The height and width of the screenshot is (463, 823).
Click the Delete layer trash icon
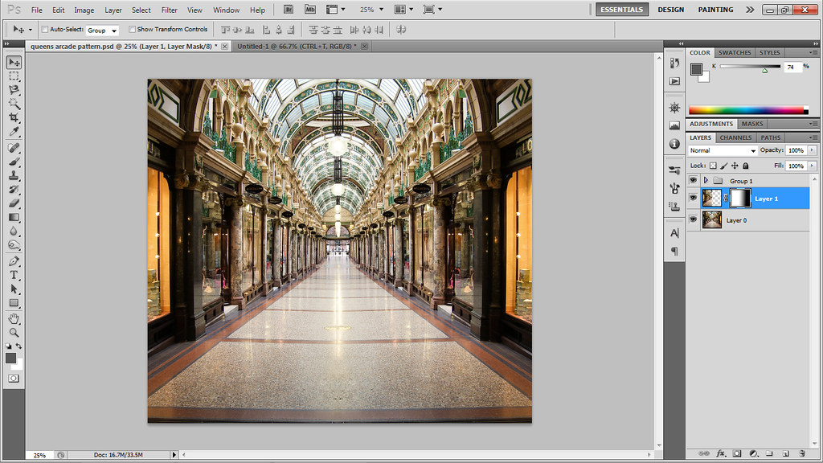point(801,453)
